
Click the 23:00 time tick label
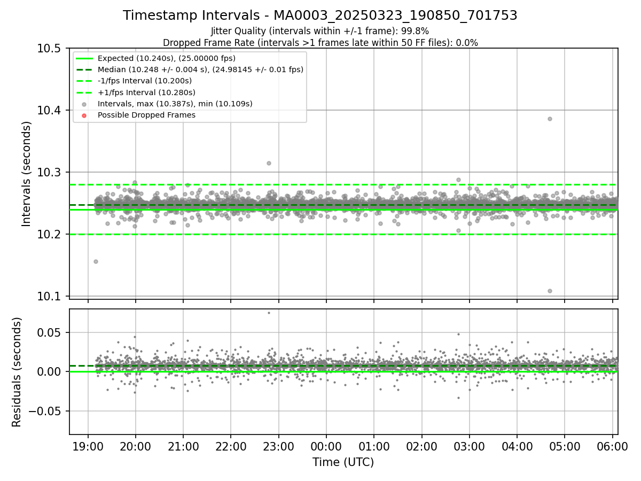pos(279,446)
